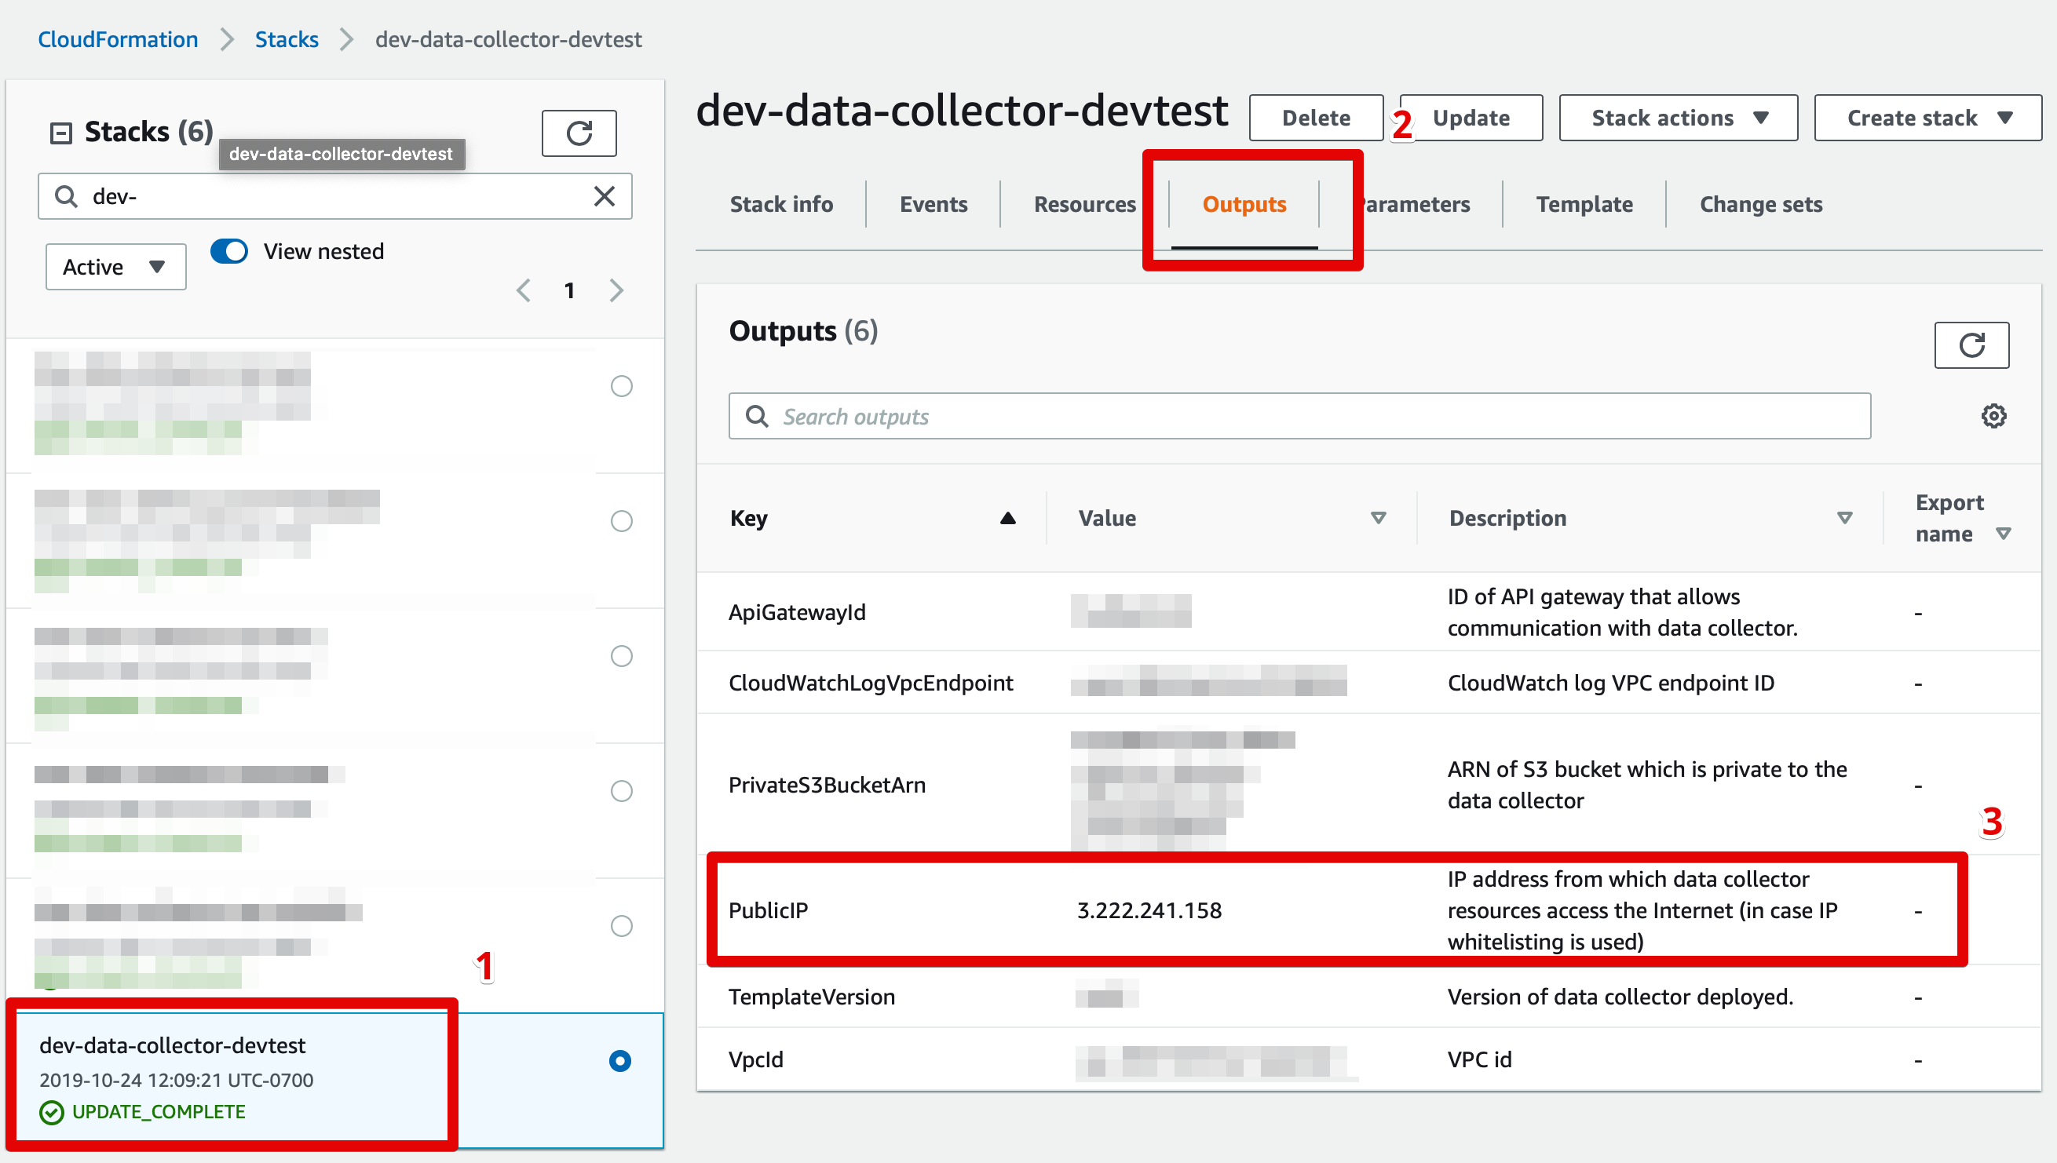Open the Active status filter dropdown
Viewport: 2057px width, 1163px height.
(115, 267)
